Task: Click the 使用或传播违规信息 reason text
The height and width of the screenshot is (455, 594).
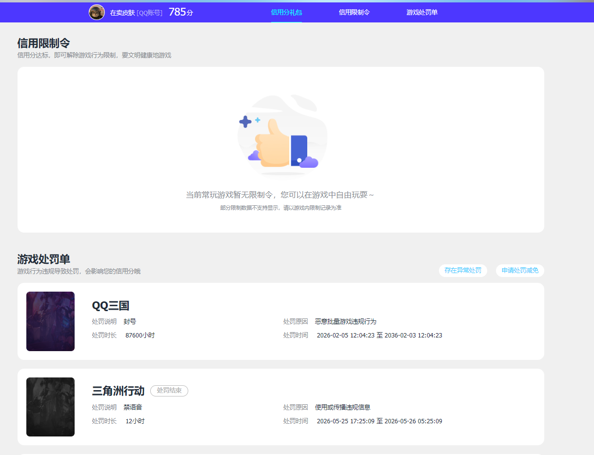Action: pyautogui.click(x=343, y=407)
